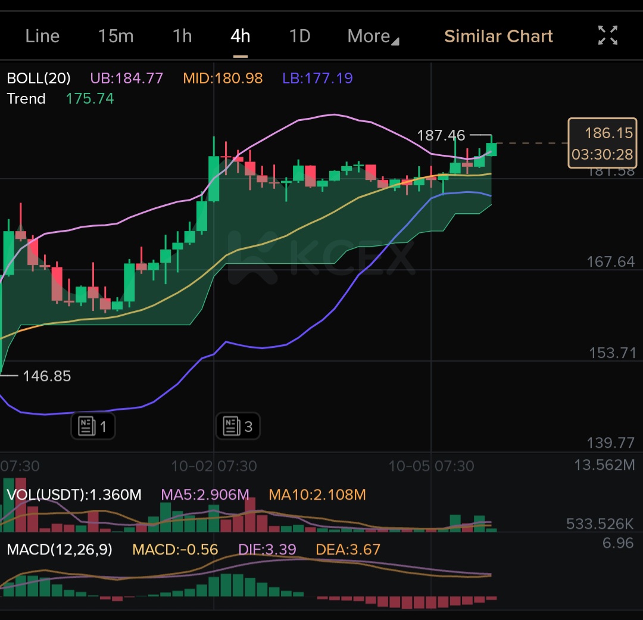Click the 167.64 price axis label
The image size is (643, 620).
[611, 261]
